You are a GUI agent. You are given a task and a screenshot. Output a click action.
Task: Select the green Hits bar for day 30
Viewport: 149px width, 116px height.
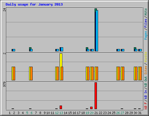click(x=135, y=48)
